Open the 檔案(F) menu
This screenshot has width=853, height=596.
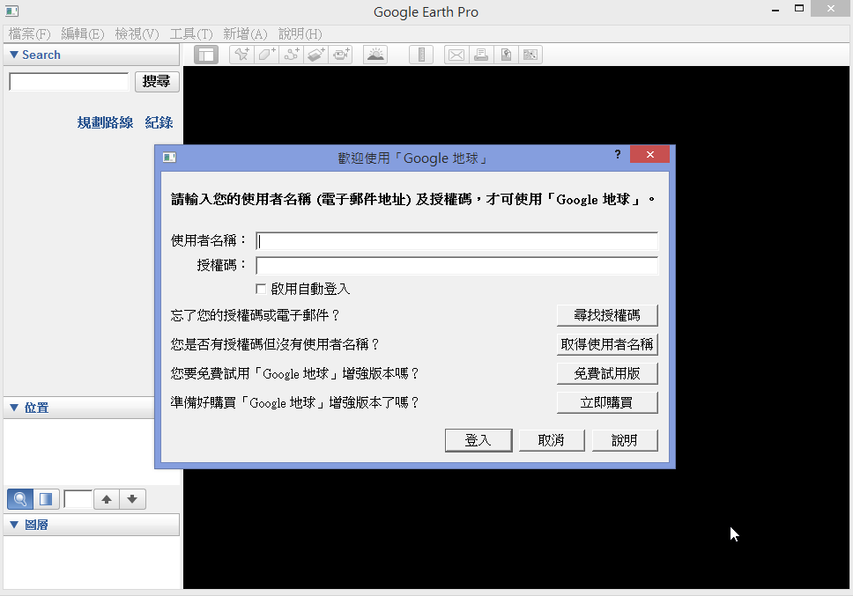point(29,34)
